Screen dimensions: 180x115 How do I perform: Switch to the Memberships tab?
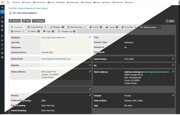77,27
